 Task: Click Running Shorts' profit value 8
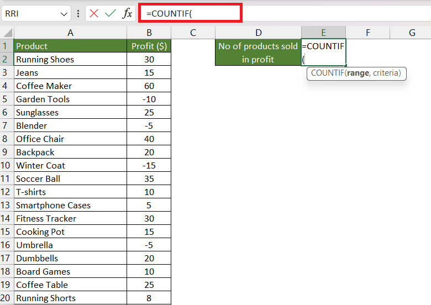pos(149,298)
